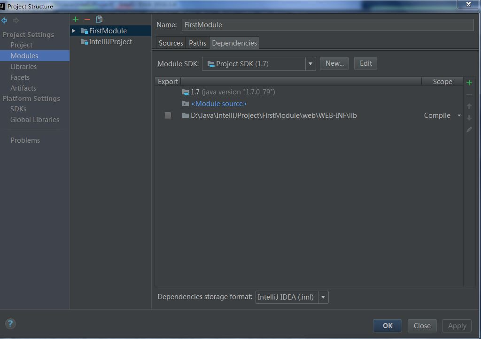Confirm with the OK button
Image resolution: width=481 pixels, height=339 pixels.
click(x=388, y=326)
